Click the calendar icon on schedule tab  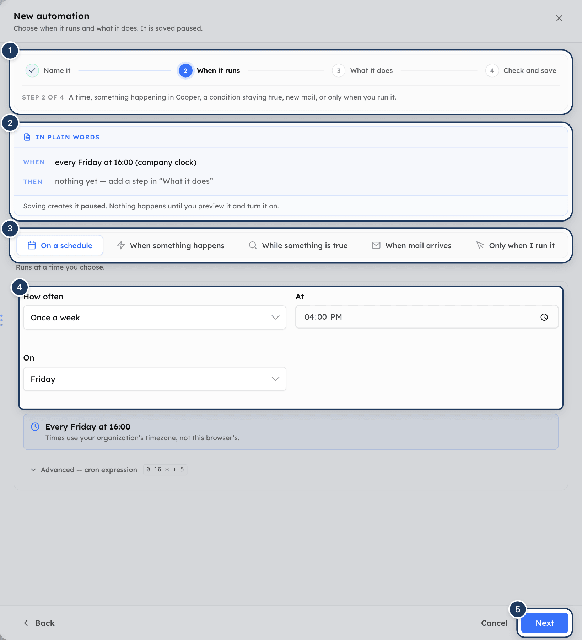click(x=32, y=245)
